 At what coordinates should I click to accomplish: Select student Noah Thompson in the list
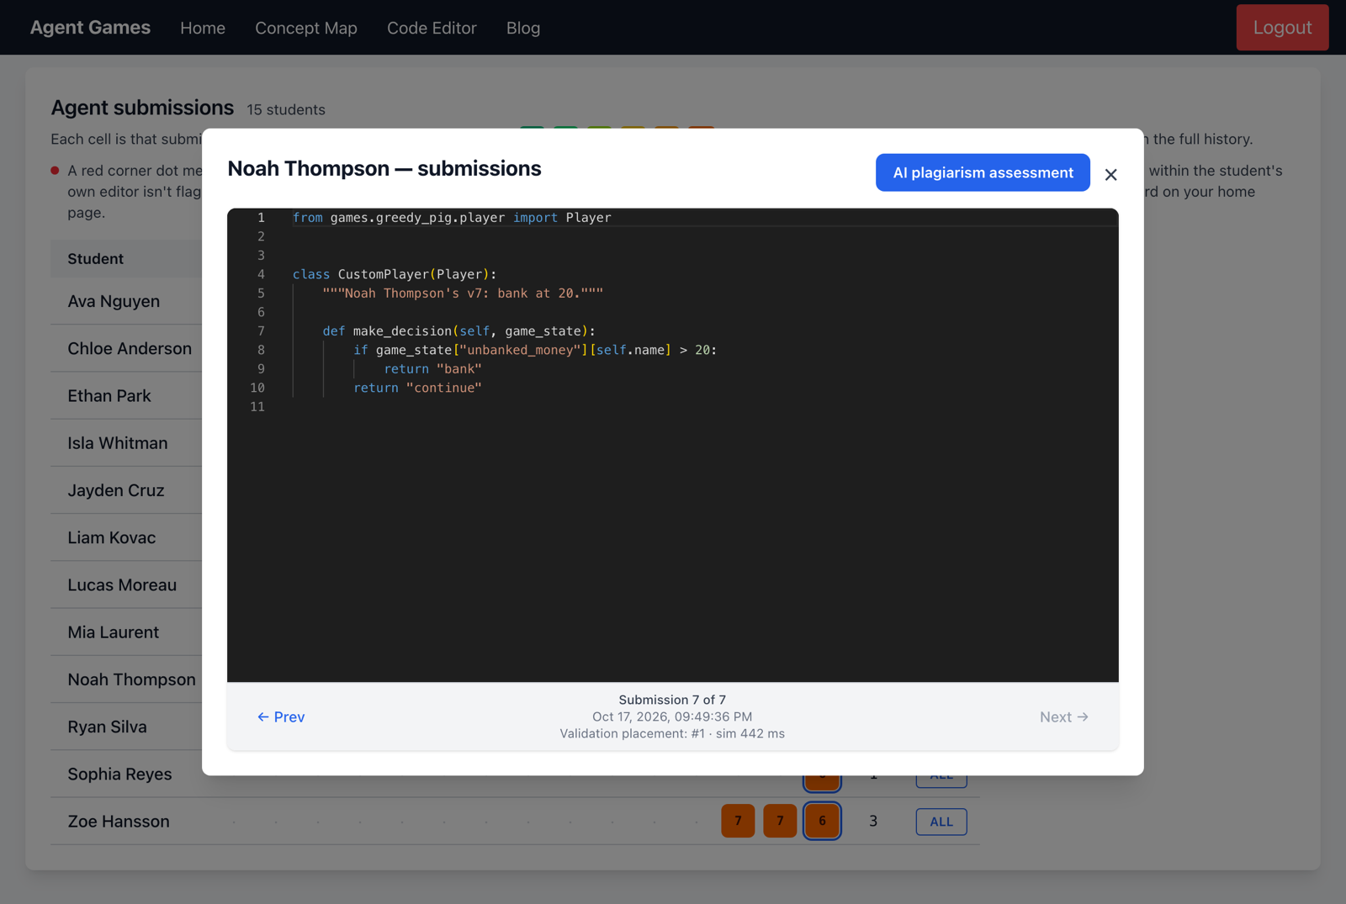(131, 679)
